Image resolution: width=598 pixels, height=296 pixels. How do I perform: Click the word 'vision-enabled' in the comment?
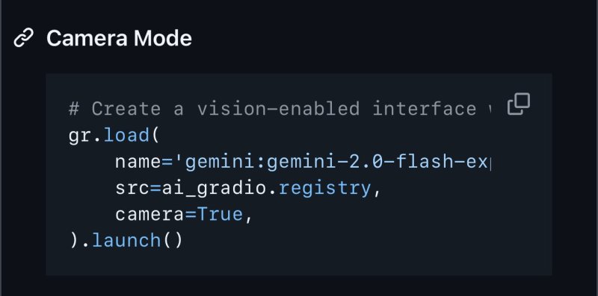[x=278, y=109]
